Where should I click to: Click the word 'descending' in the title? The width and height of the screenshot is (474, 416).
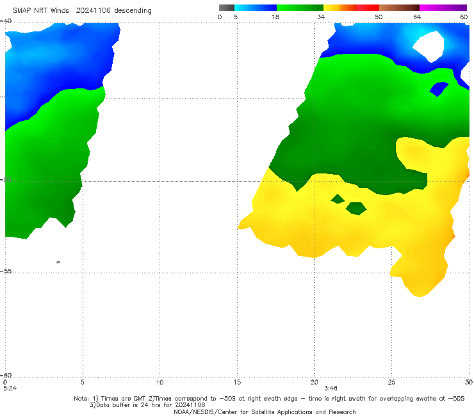[x=133, y=11]
